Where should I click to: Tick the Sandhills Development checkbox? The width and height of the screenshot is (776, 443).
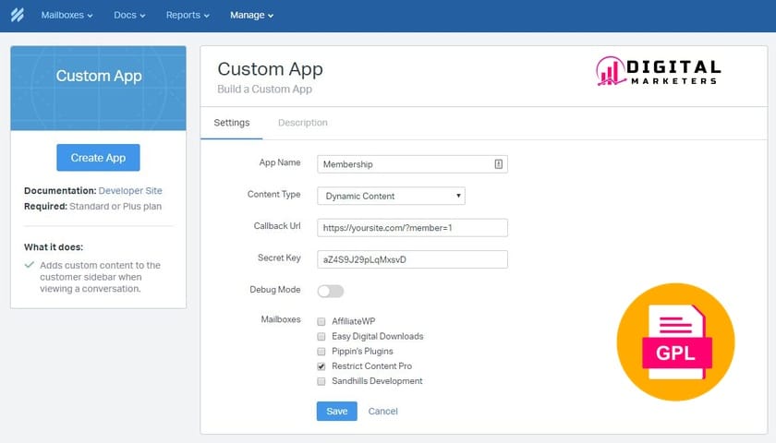(x=321, y=381)
